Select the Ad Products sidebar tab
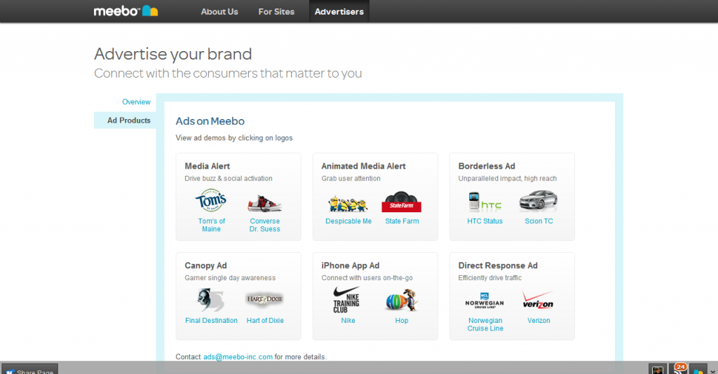 tap(125, 120)
